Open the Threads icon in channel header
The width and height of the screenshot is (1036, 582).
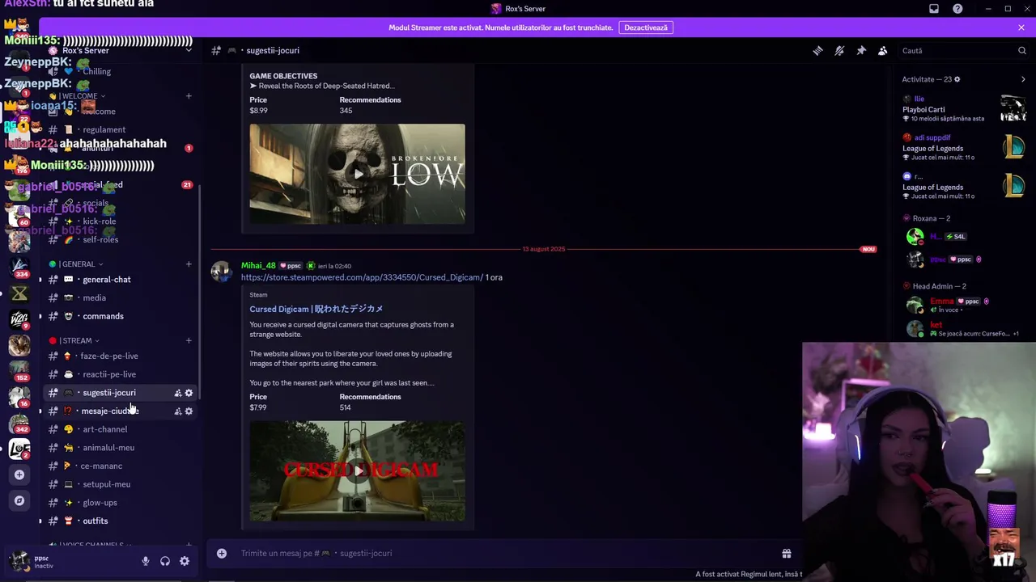pos(817,50)
